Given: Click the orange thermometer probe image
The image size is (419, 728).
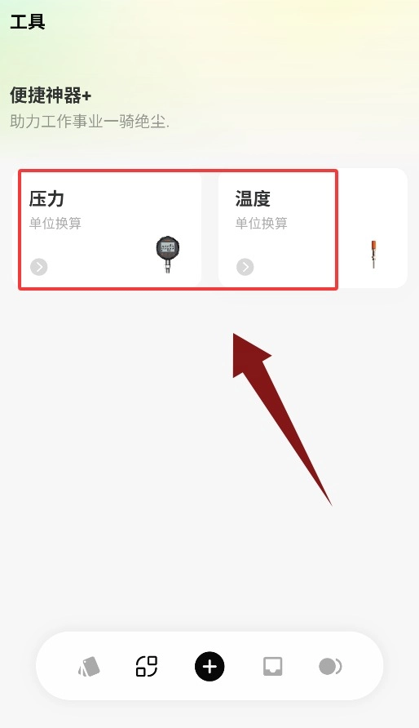Looking at the screenshot, I should tap(373, 254).
